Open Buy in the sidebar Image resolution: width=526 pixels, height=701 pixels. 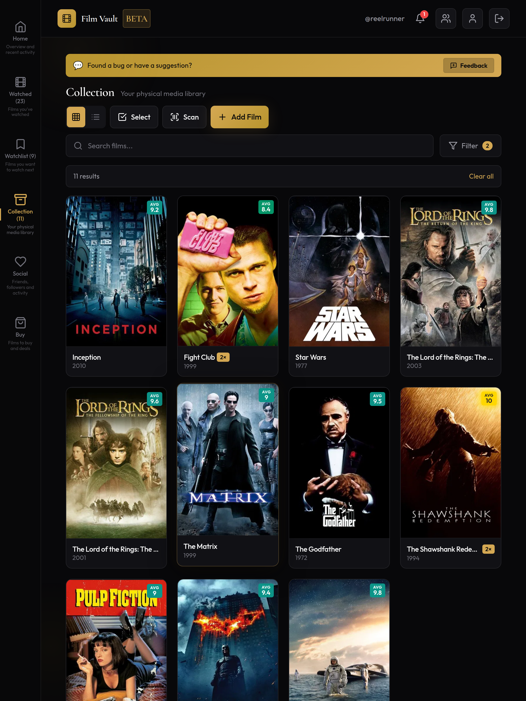[x=20, y=334]
